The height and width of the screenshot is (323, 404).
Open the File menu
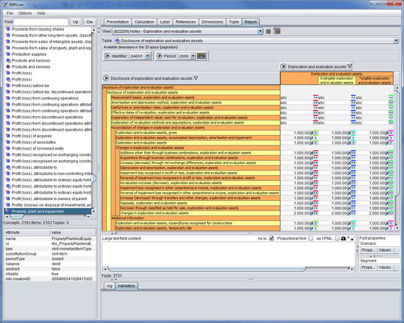point(10,13)
